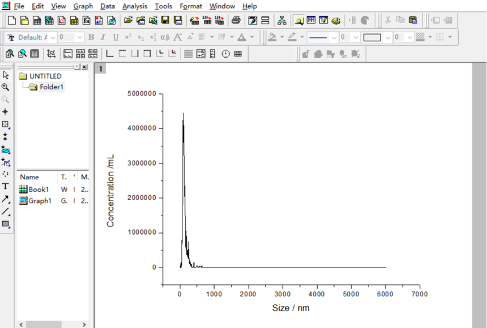Toggle Greek symbol font
Viewport: 487px width, 328px height.
(165, 37)
